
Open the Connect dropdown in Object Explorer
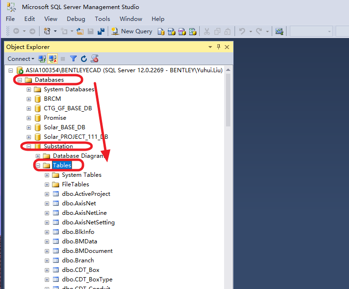(x=21, y=59)
